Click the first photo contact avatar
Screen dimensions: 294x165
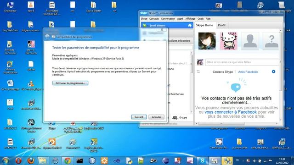click(207, 41)
